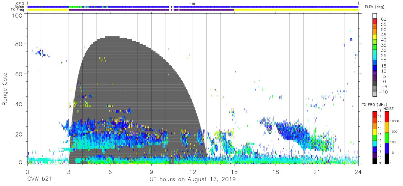Viewport: 403px width, 186px height.
Task: Click the '45' label on the ELEV color bar
Action: tap(384, 35)
